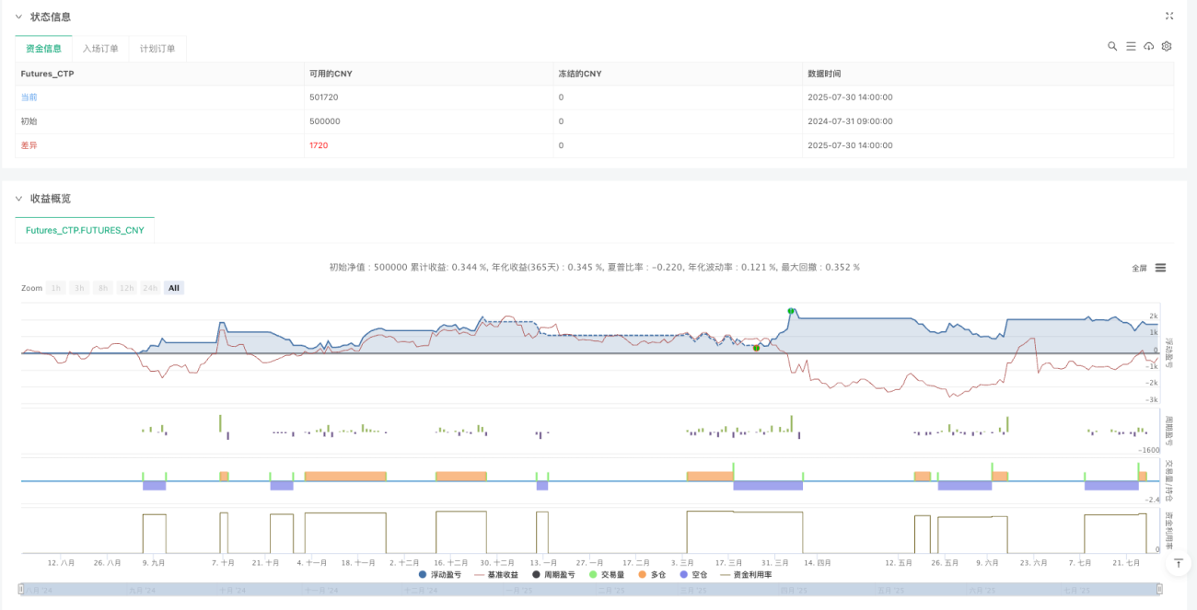Click the scroll-to-top arrow button
This screenshot has height=610, width=1197.
tap(1179, 562)
